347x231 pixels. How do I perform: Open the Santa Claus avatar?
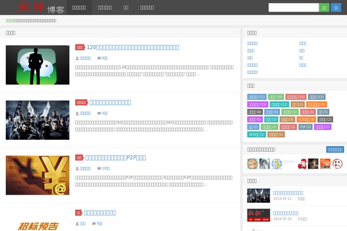pos(302,164)
